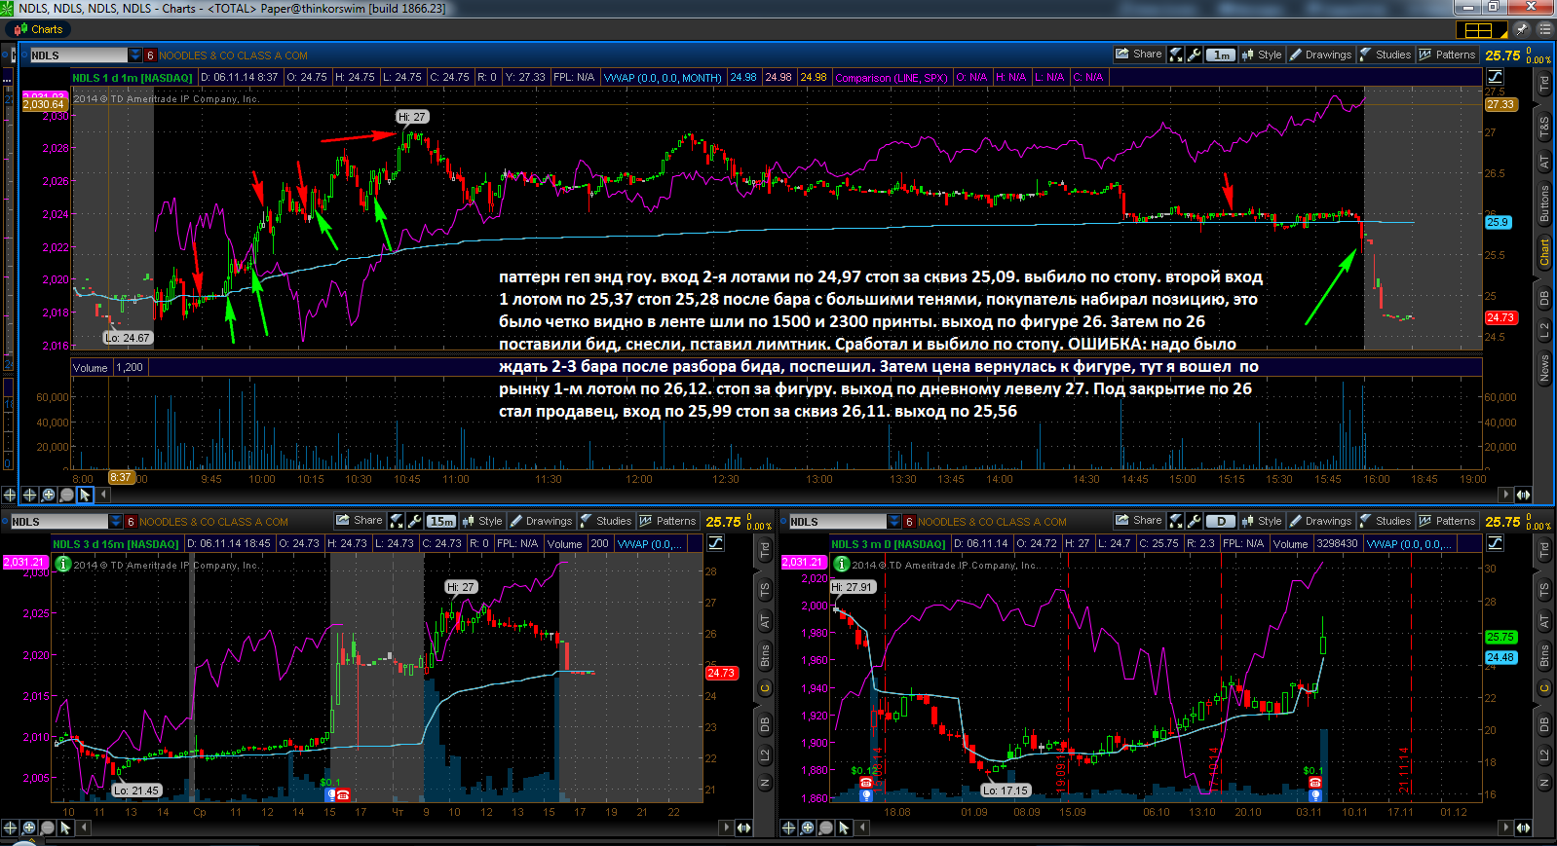Click the Volume 1,200 label
The width and height of the screenshot is (1557, 846).
coord(108,367)
